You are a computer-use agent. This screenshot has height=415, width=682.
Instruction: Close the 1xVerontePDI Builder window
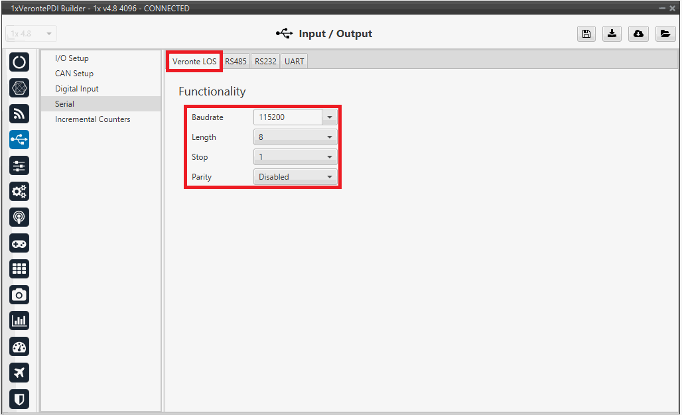[x=673, y=8]
